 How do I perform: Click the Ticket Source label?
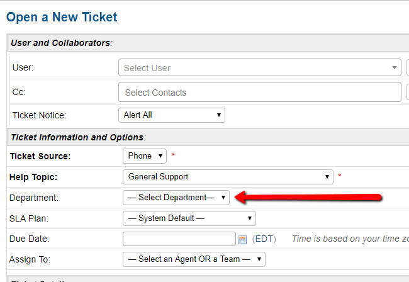point(40,155)
